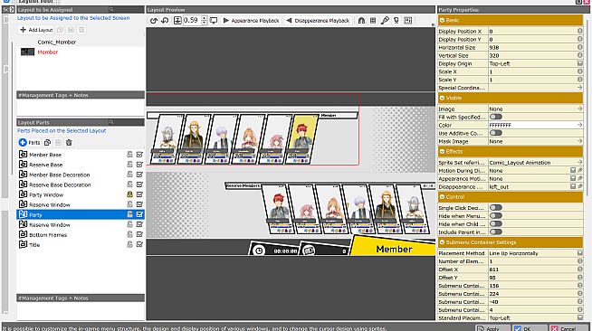Screen dimensions: 592x331
Task: Select the Bottom Frames part
Action: click(48, 234)
